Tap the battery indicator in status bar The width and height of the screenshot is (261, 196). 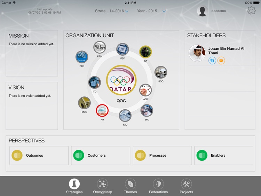click(256, 3)
